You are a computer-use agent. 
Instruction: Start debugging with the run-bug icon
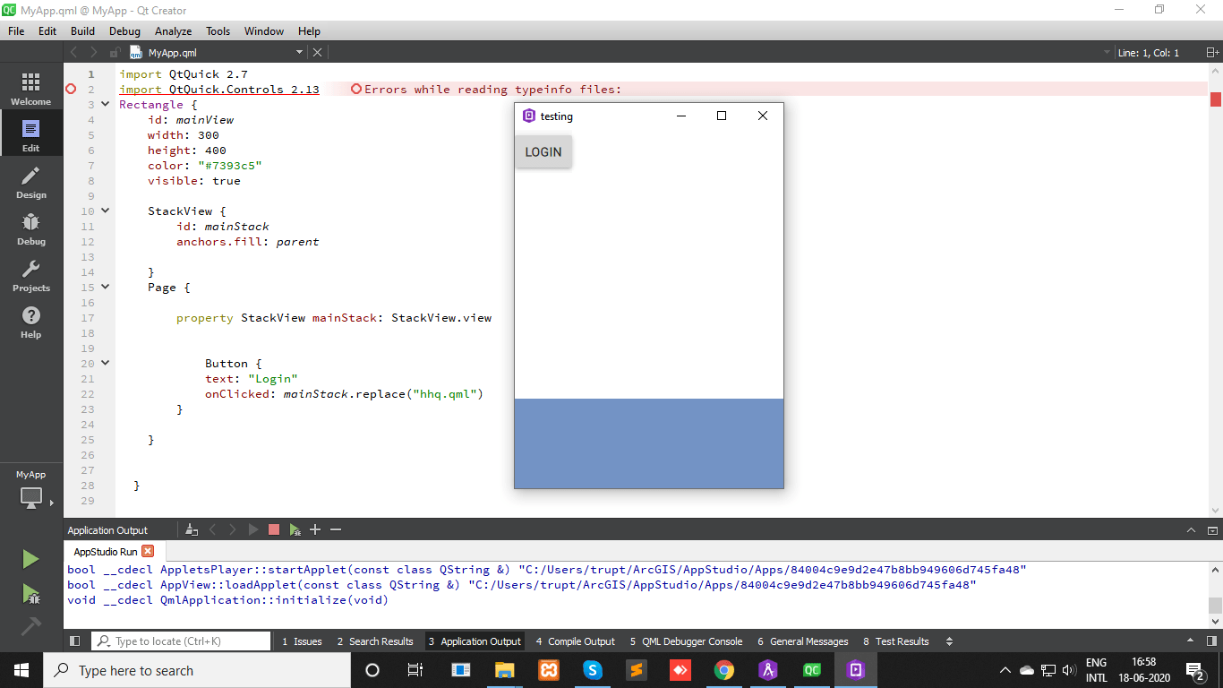tap(30, 593)
